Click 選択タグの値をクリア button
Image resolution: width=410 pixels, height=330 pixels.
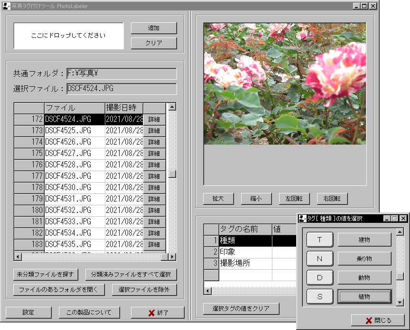click(x=241, y=309)
